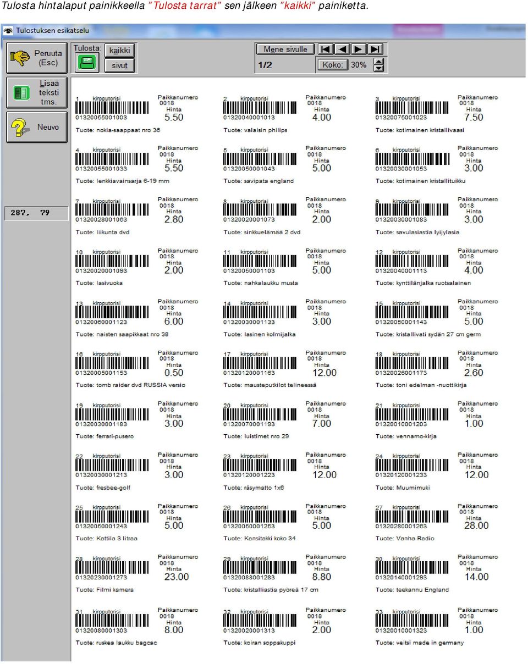Click the text 'Tuote: kotimainen kristallituikku'

[421, 181]
